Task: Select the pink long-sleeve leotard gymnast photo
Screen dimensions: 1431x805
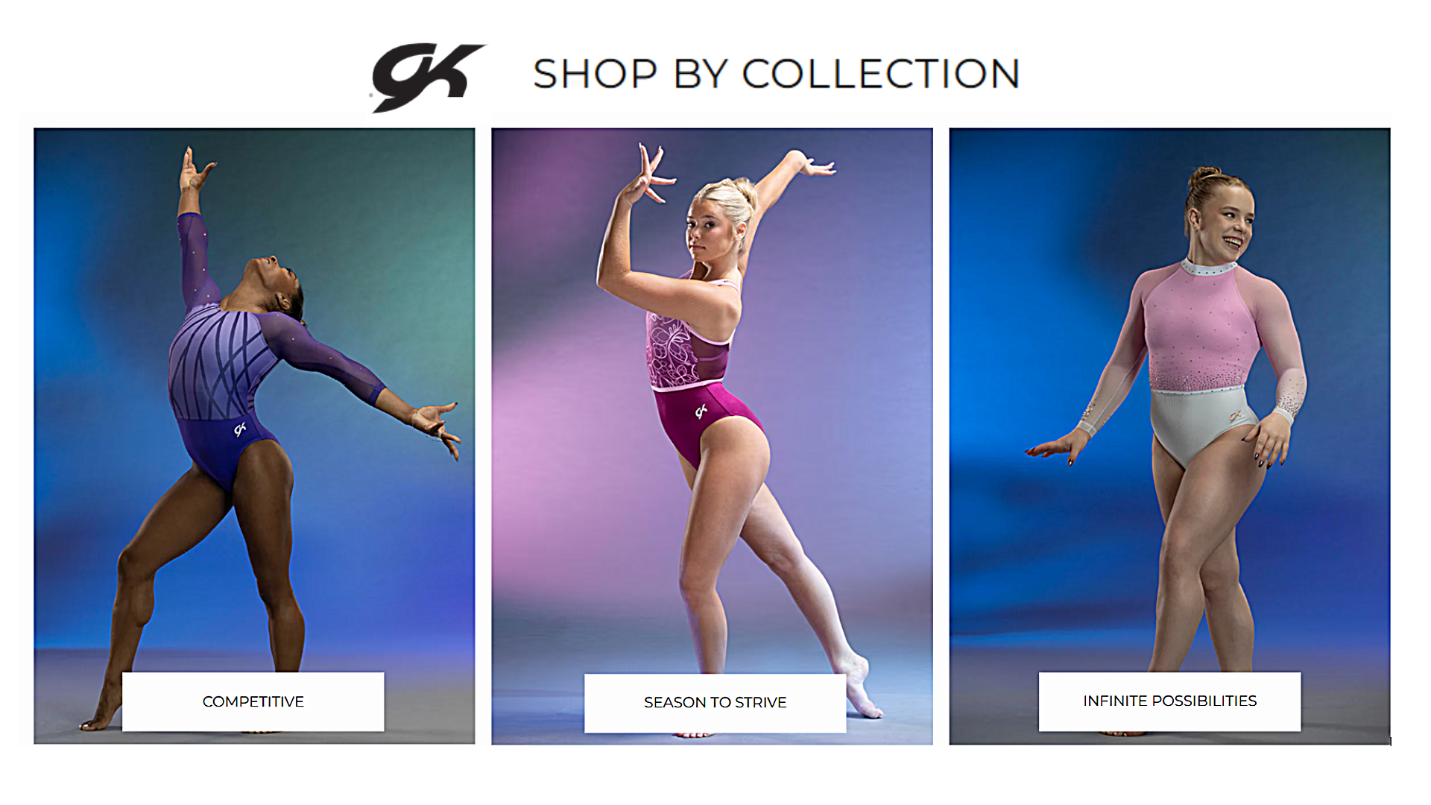Action: pyautogui.click(x=1169, y=436)
